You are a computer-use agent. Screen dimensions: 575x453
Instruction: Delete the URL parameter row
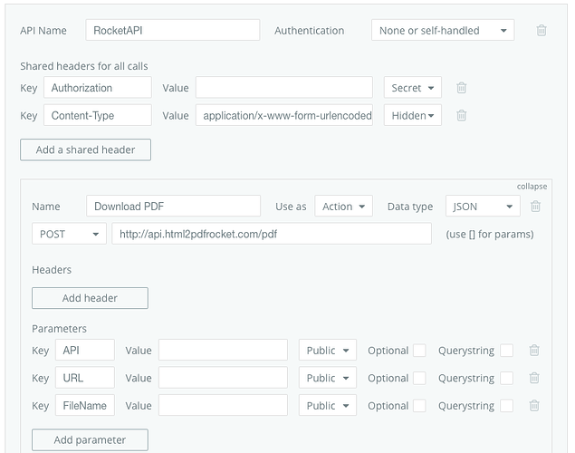tap(534, 378)
